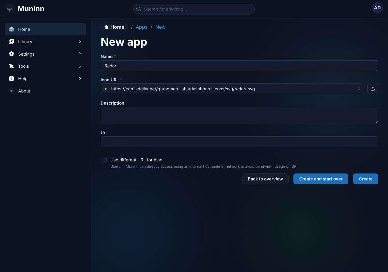Click Back to overview button
Screen dimensions: 388x272
point(265,179)
